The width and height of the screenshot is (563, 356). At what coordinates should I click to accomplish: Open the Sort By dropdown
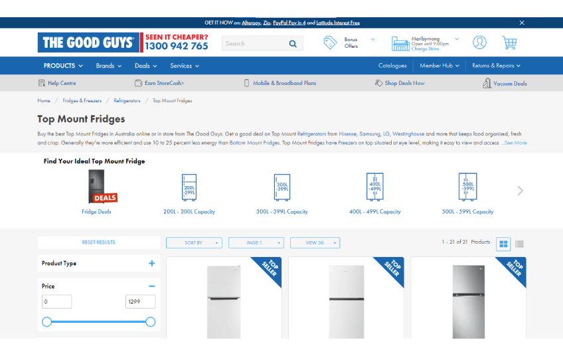pyautogui.click(x=194, y=243)
